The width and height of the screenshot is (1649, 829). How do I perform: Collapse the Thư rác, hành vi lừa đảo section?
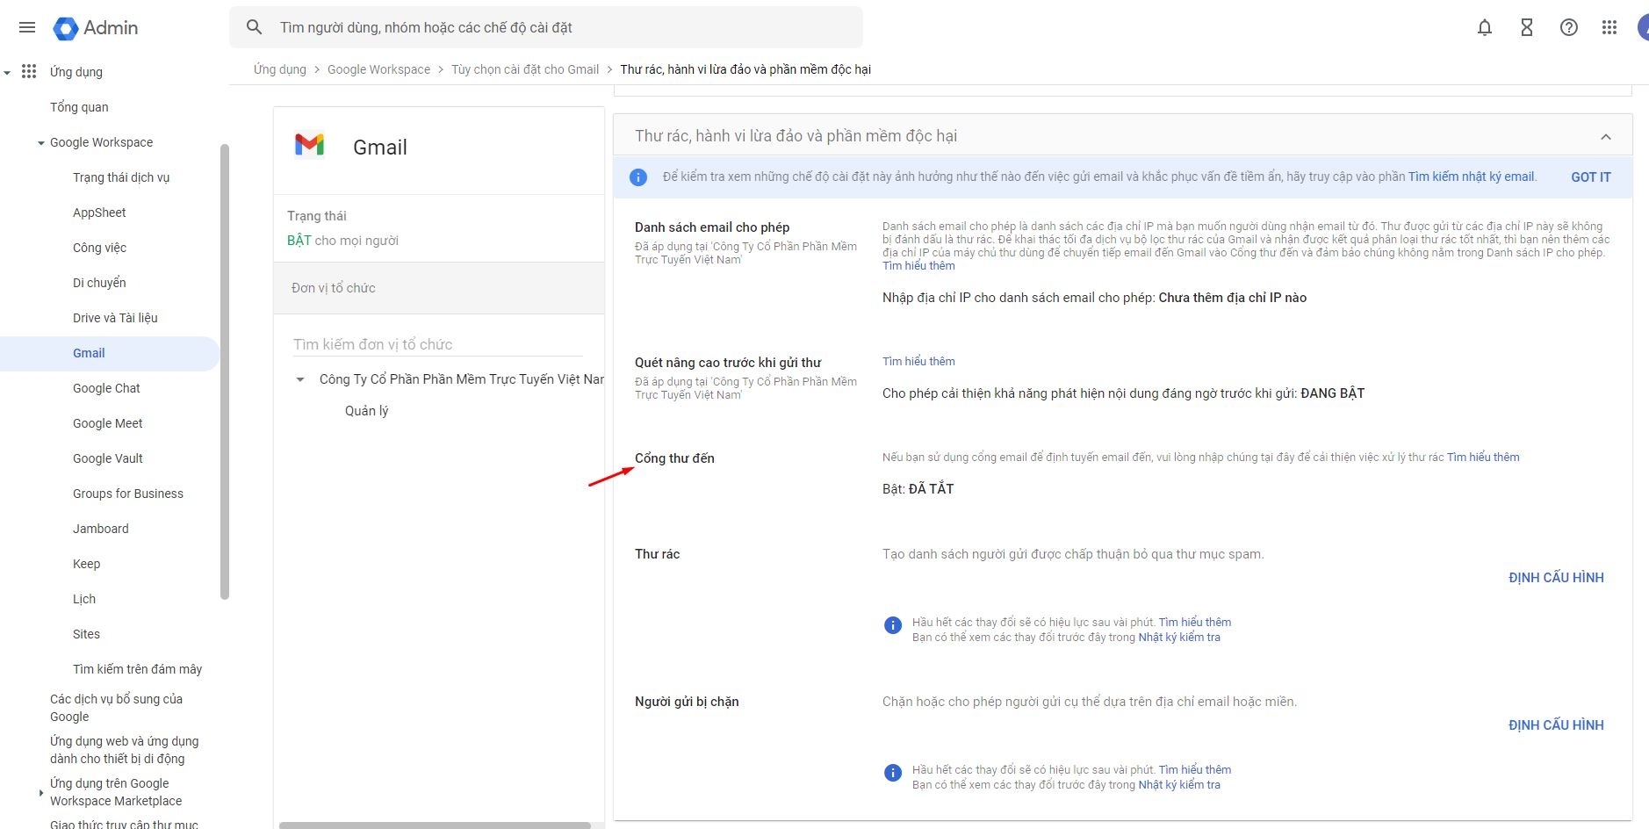[x=1606, y=136]
